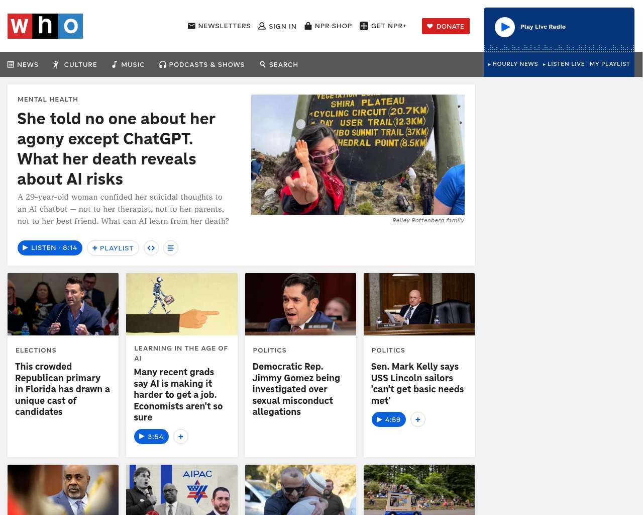Click the Sign In person icon link
Screen dimensions: 643x515
[277, 26]
